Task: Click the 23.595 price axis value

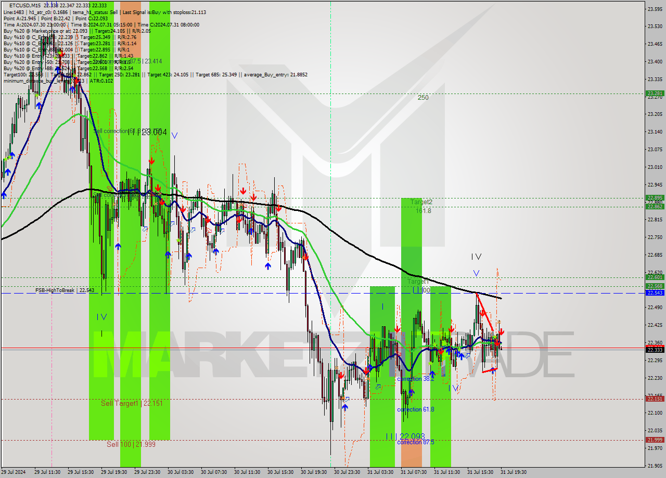Action: [x=655, y=9]
